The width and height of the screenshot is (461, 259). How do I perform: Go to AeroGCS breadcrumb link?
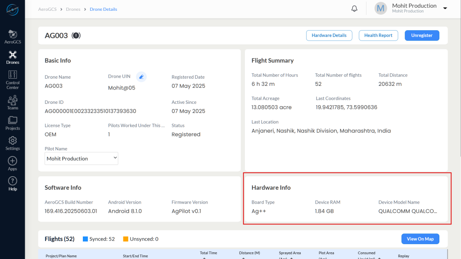[x=47, y=9]
